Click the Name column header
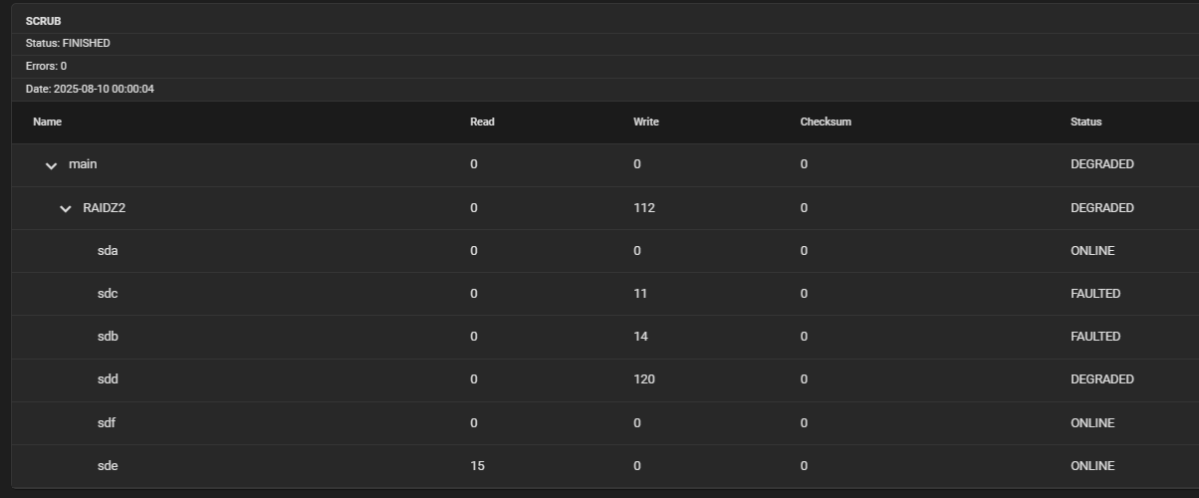This screenshot has height=498, width=1199. point(47,122)
